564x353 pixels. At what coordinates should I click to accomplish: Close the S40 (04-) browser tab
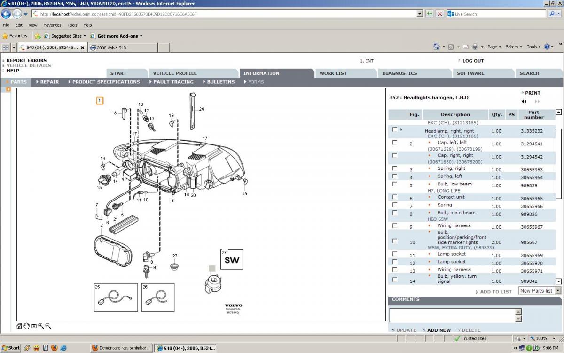point(83,48)
